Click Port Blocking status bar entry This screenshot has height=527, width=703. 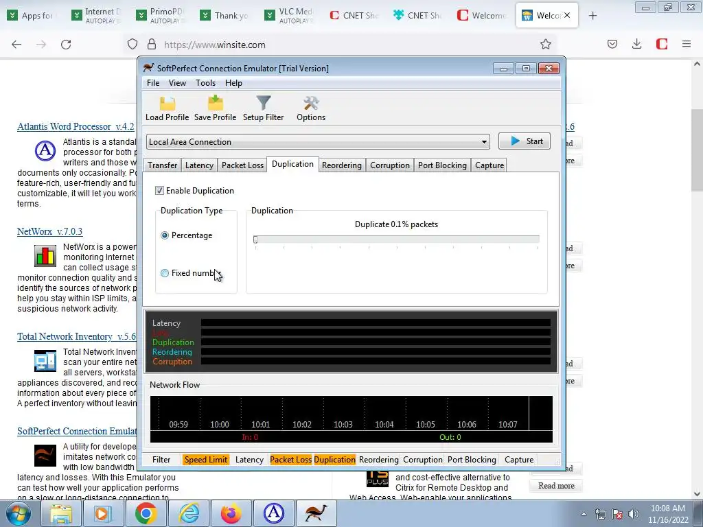(472, 460)
